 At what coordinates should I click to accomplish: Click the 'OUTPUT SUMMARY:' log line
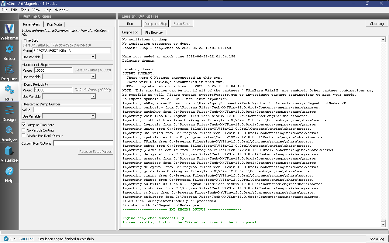point(138,74)
